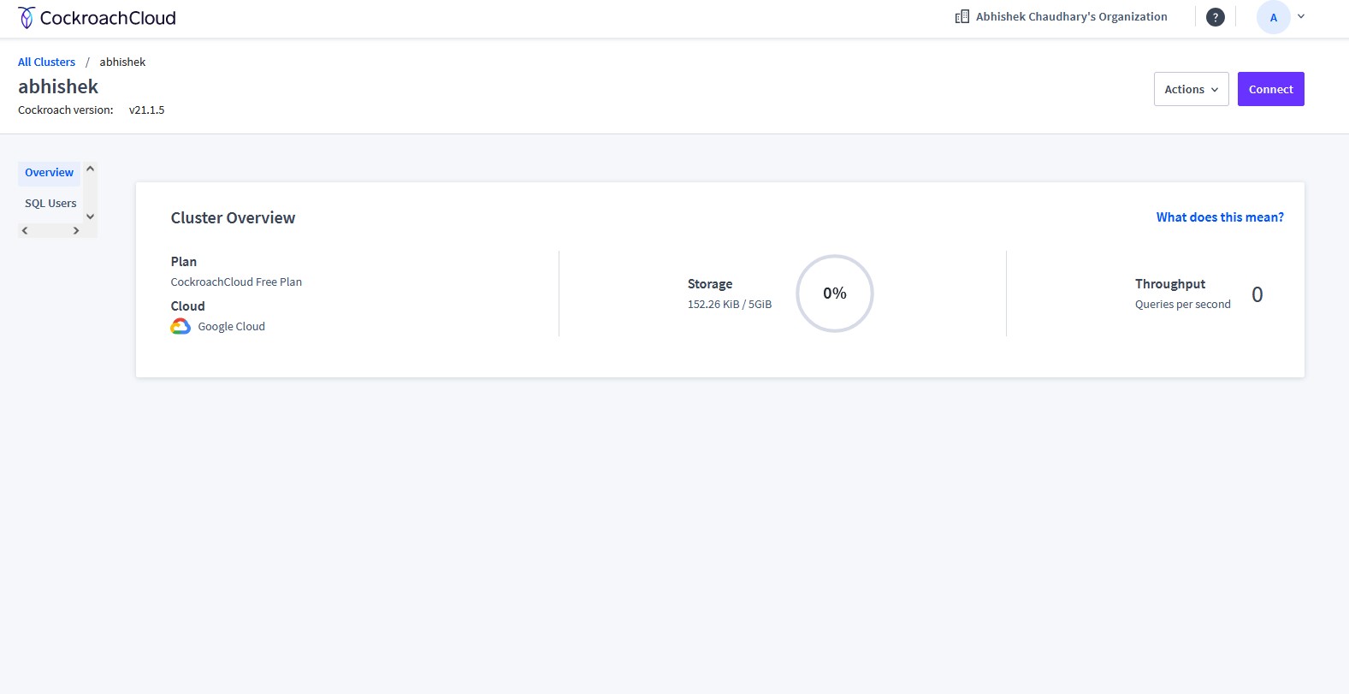Click the 'CockroachCloud Free Plan' text
This screenshot has width=1349, height=694.
coord(236,282)
